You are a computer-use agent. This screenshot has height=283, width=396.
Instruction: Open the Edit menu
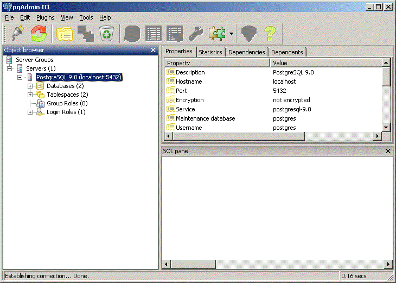point(25,17)
